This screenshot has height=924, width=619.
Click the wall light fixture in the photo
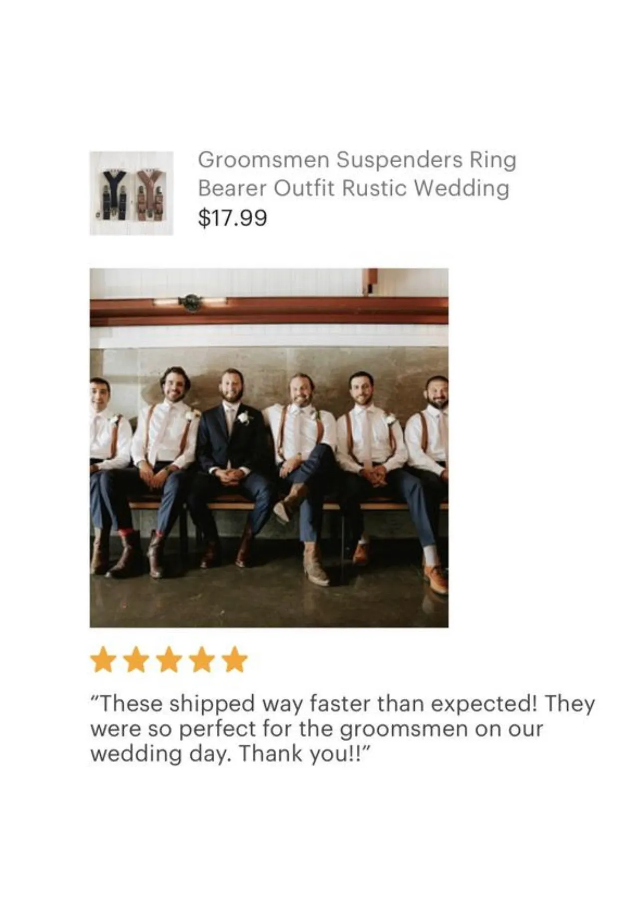tap(190, 302)
